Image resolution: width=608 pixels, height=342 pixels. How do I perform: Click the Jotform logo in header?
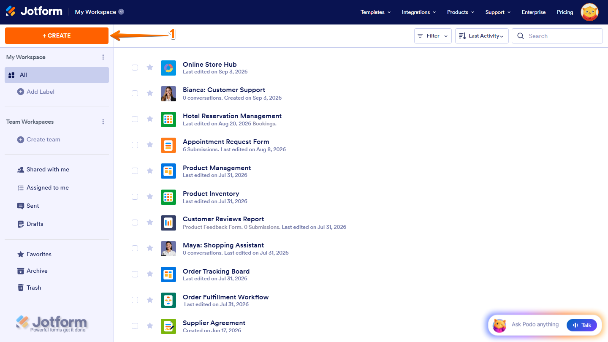pos(34,11)
